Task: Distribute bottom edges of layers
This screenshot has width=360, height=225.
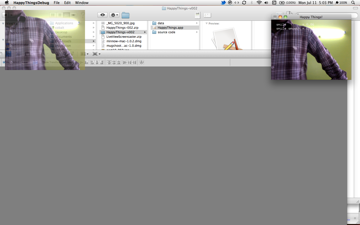Action: coord(118,62)
